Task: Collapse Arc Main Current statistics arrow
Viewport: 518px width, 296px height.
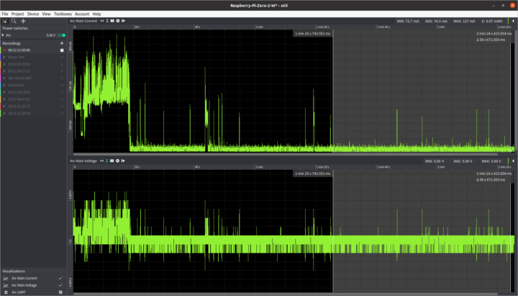Action: click(513, 21)
